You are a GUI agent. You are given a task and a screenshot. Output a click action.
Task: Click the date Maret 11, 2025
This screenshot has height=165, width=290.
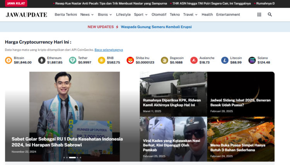pyautogui.click(x=152, y=111)
